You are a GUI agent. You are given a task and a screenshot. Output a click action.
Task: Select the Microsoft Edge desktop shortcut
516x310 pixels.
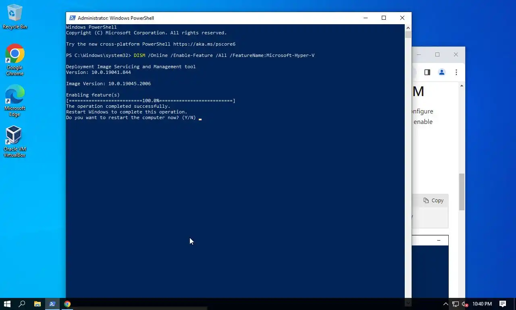[x=15, y=101]
